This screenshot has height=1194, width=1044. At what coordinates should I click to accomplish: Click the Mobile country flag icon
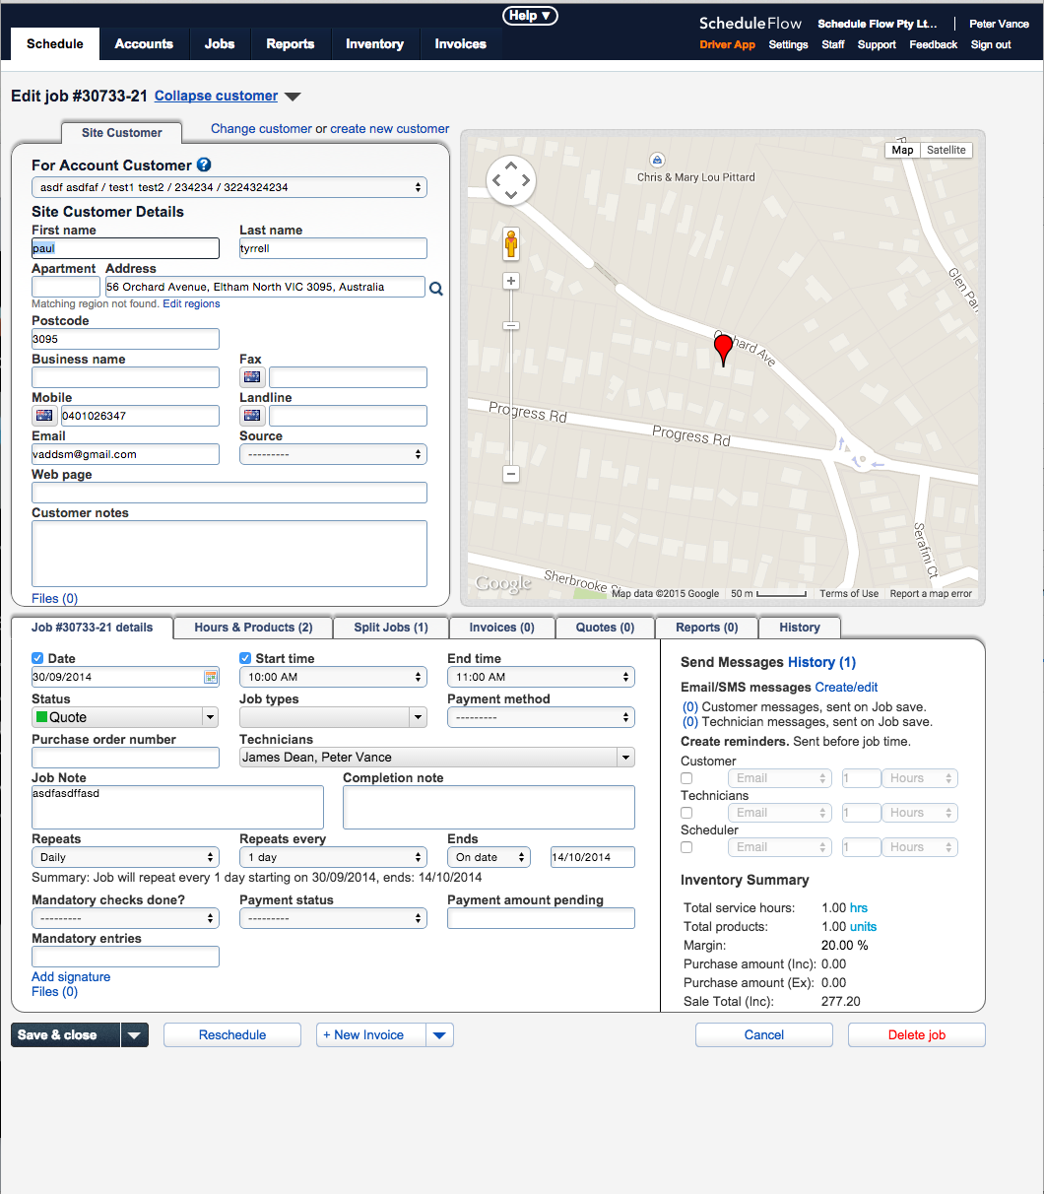click(x=44, y=416)
